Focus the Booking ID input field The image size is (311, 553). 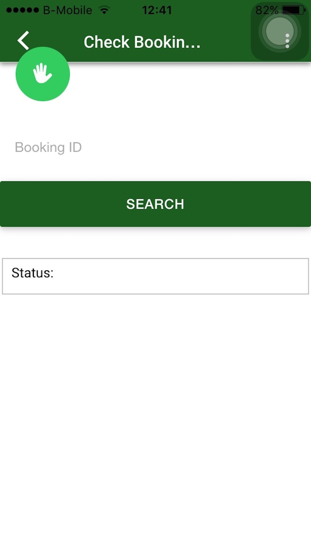(155, 147)
